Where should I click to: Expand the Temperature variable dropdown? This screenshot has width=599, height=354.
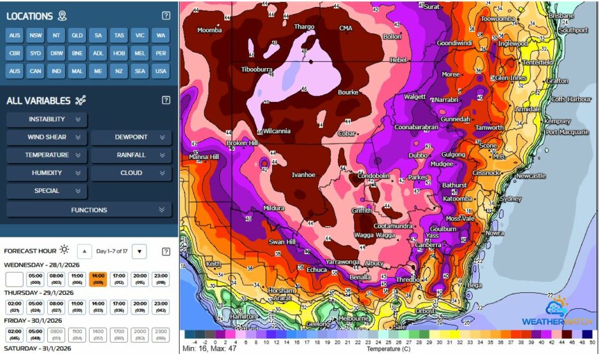pyautogui.click(x=47, y=155)
